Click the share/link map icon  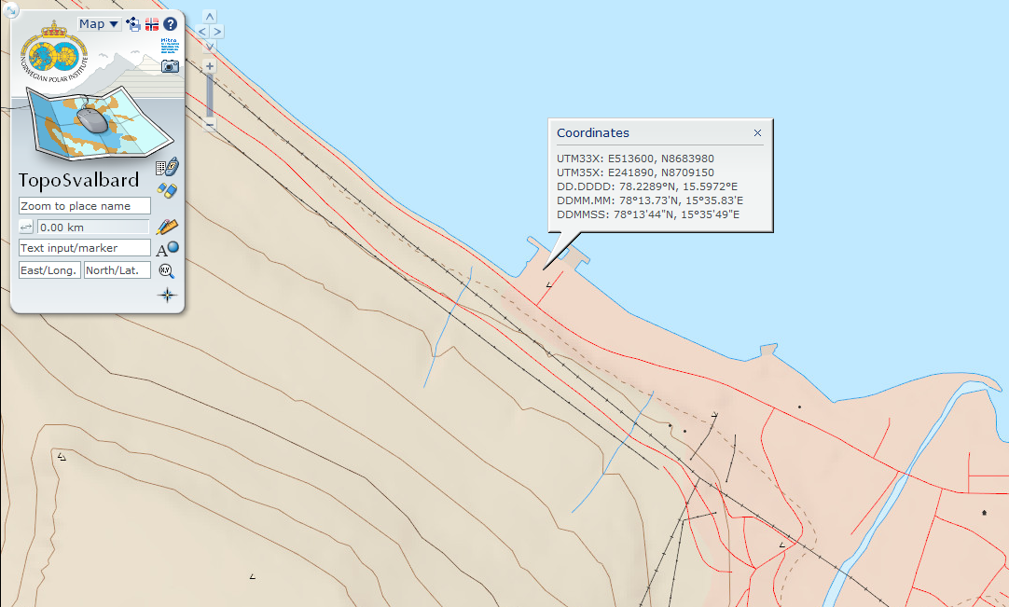(x=133, y=24)
